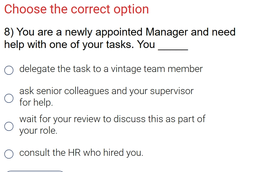Click the question 8 prompt text
This screenshot has height=172, width=268.
coord(120,38)
